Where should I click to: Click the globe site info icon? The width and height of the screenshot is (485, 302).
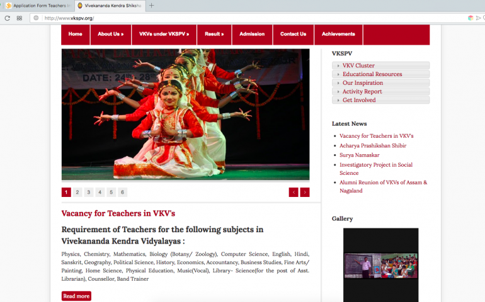pyautogui.click(x=36, y=18)
